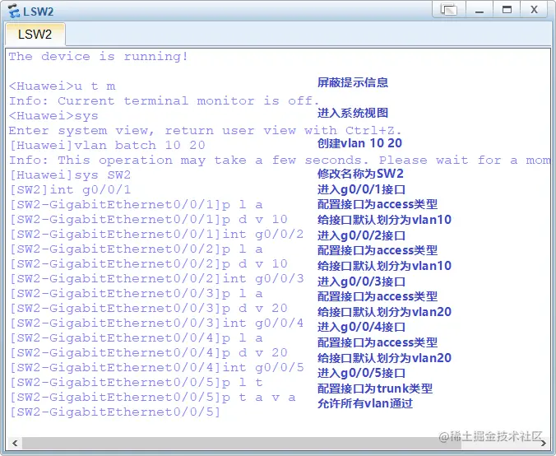Click the note '配置接口为trunk类型'

click(375, 389)
